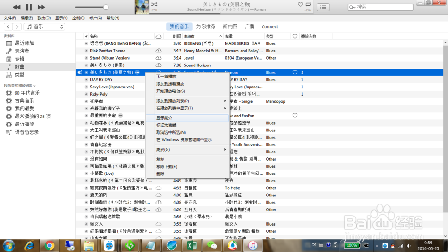Uncheck the Pink Panther Theme checkbox
Viewport: 448px width, 252px height.
coord(86,51)
